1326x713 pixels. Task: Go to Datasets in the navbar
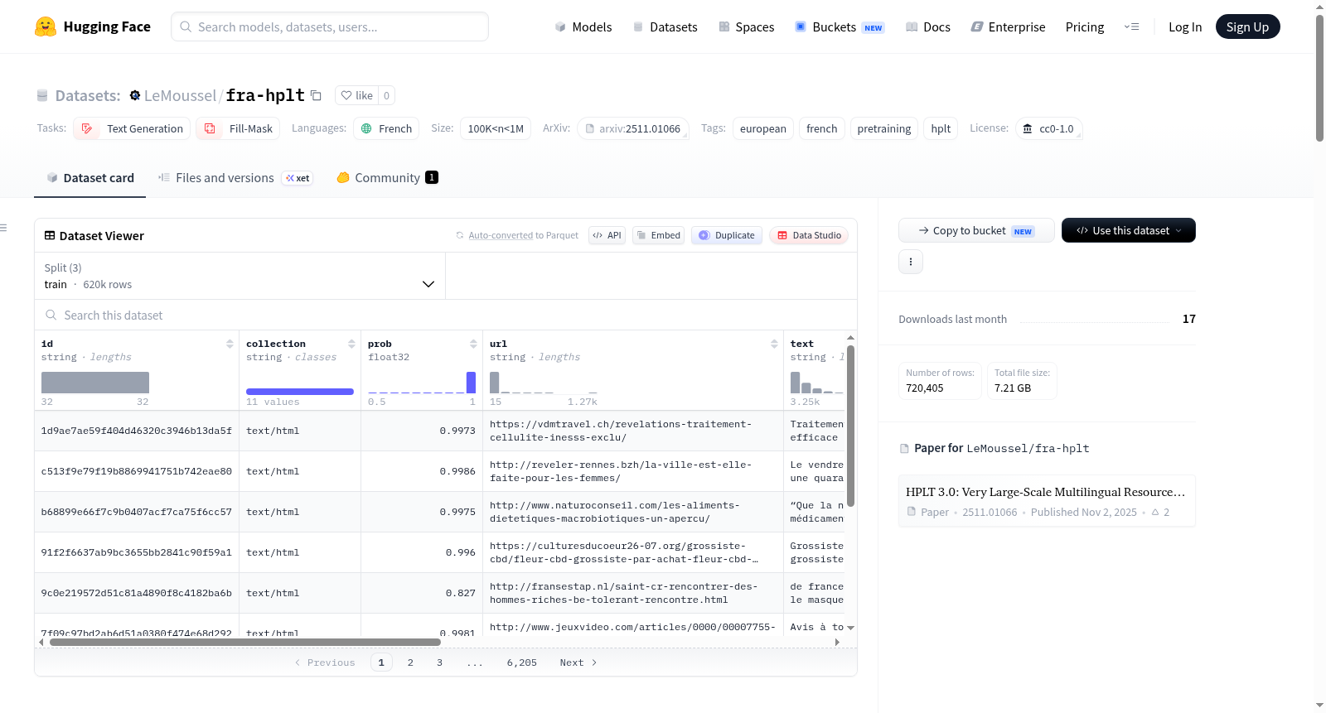pos(665,26)
